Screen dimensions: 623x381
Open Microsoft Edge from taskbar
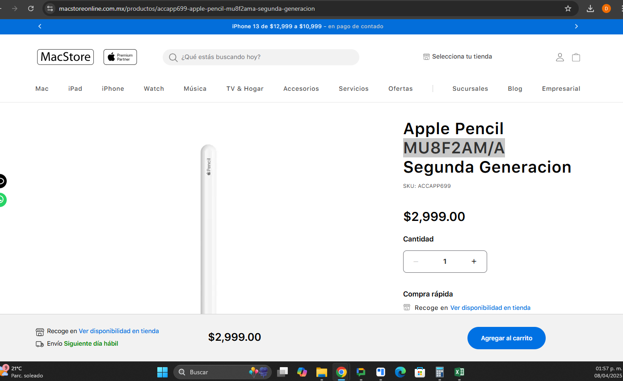coord(400,372)
